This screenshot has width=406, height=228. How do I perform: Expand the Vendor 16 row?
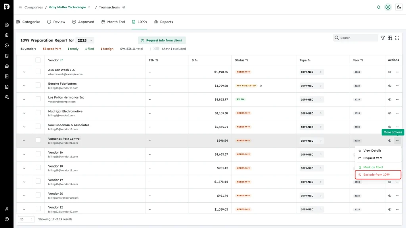click(24, 154)
